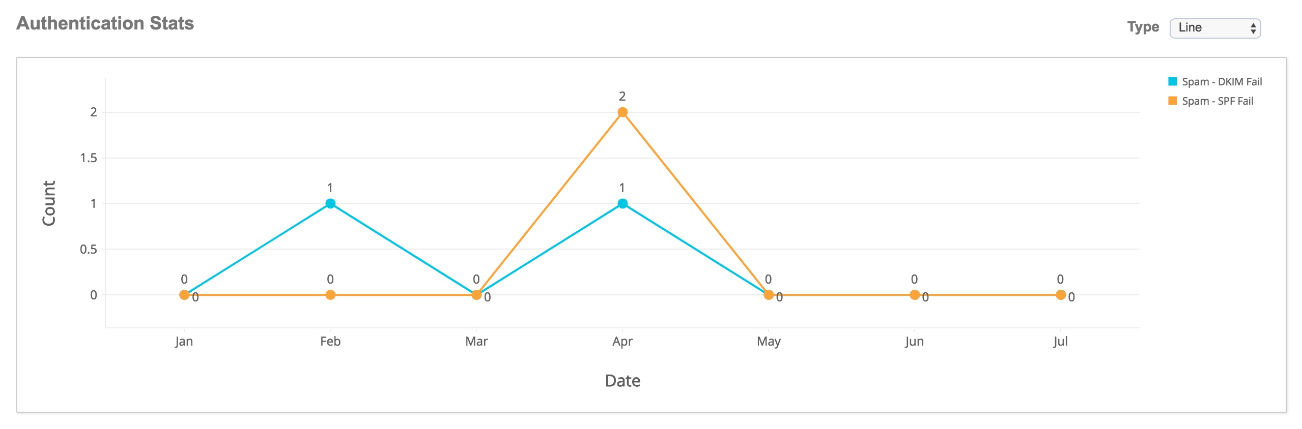Toggle Spam - DKIM Fail legend entry

coord(1221,82)
